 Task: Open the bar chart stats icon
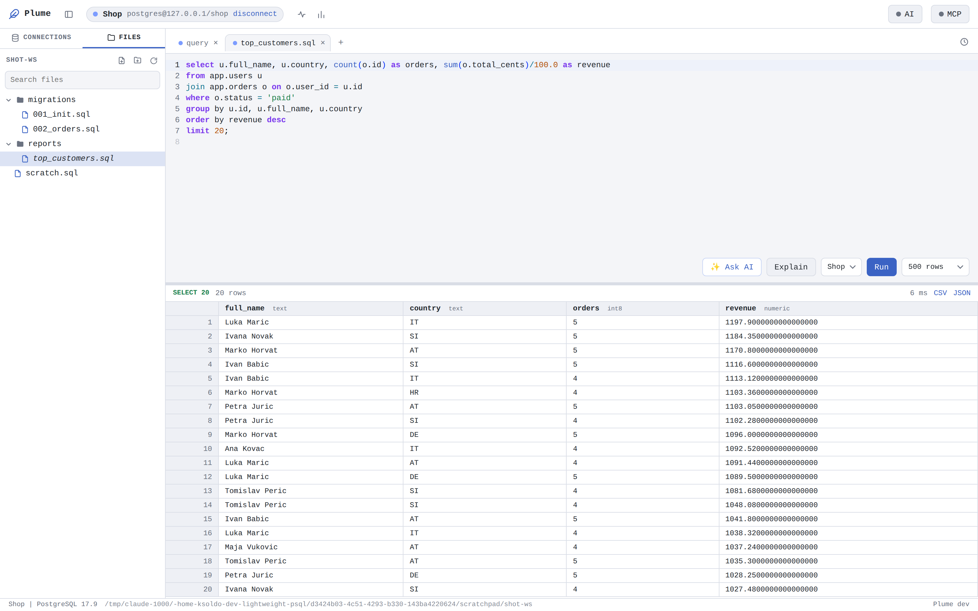pyautogui.click(x=321, y=14)
